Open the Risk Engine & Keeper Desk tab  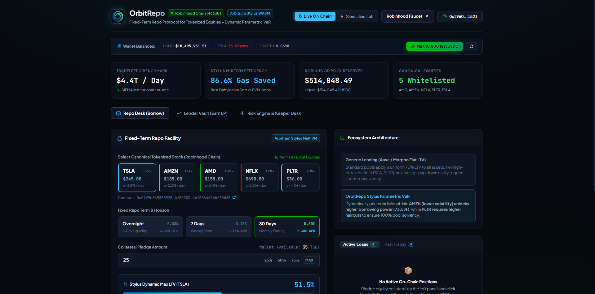(270, 113)
